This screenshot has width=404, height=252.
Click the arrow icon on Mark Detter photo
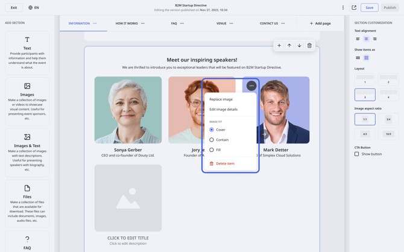coord(264,134)
